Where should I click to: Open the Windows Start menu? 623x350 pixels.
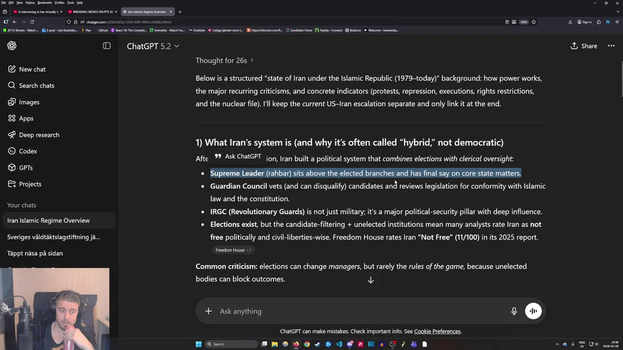[199, 344]
